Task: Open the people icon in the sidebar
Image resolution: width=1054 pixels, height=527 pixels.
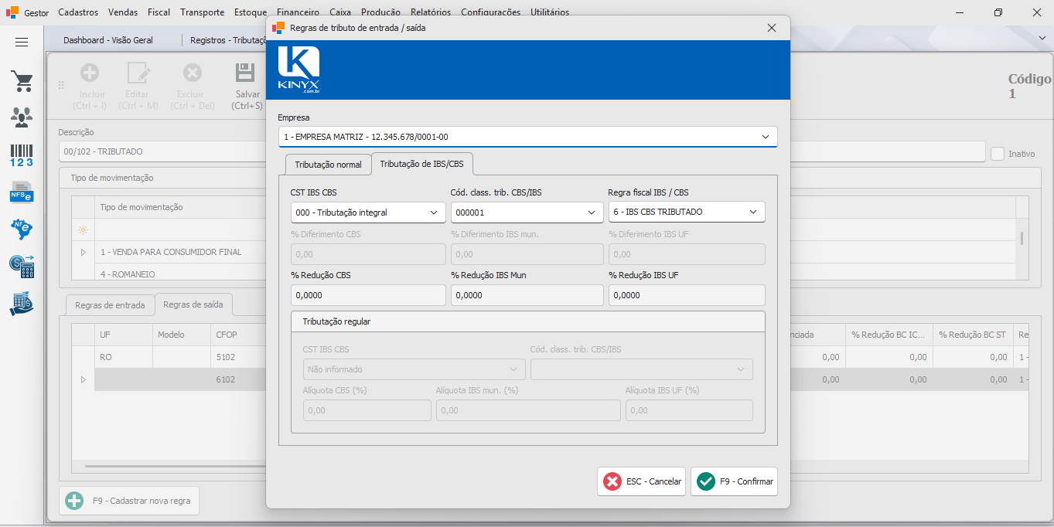Action: tap(22, 117)
